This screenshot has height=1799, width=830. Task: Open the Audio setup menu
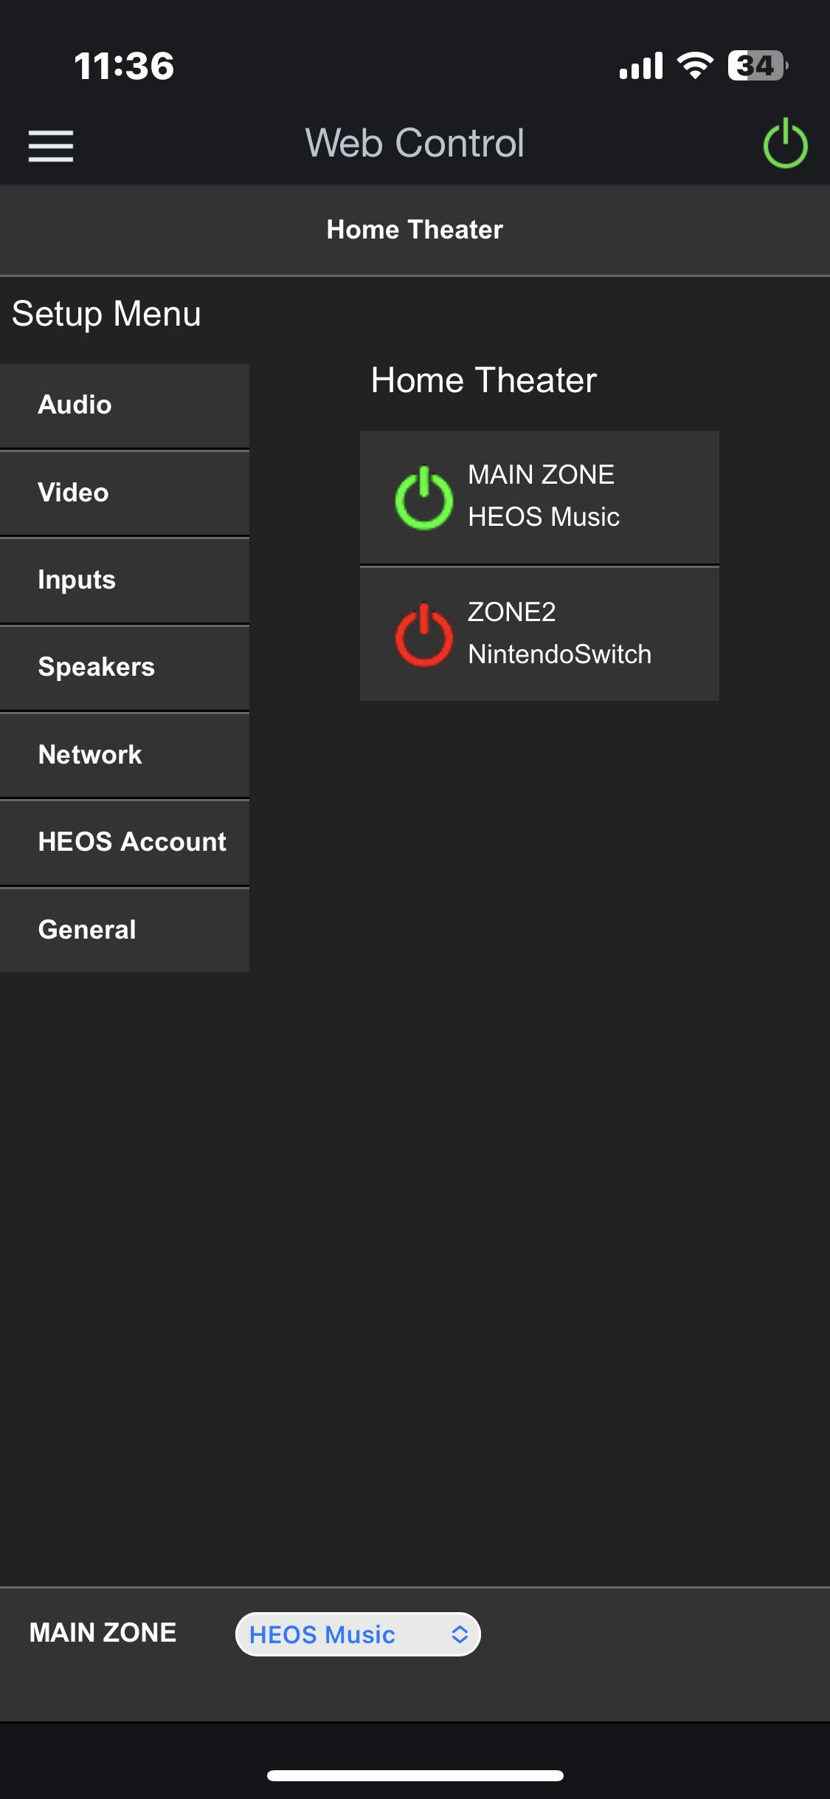125,405
